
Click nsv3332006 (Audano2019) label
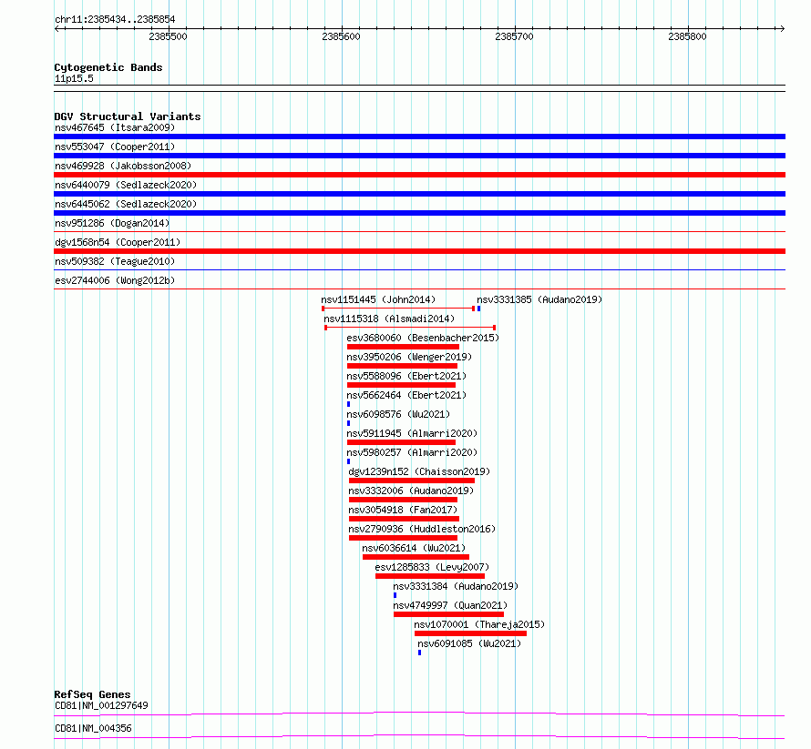(411, 491)
